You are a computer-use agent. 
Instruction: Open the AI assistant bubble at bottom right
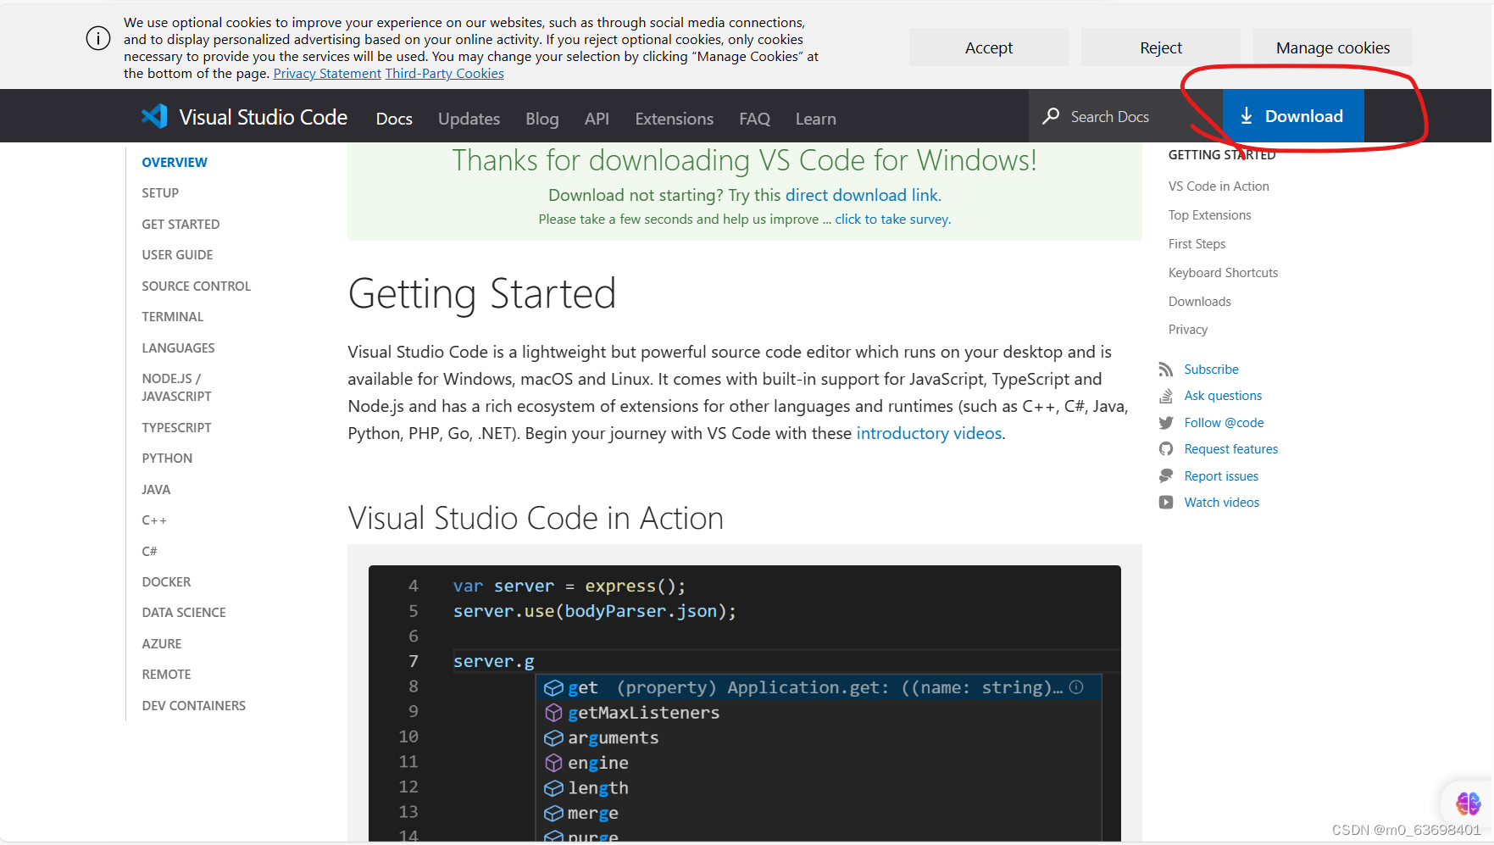click(x=1467, y=803)
